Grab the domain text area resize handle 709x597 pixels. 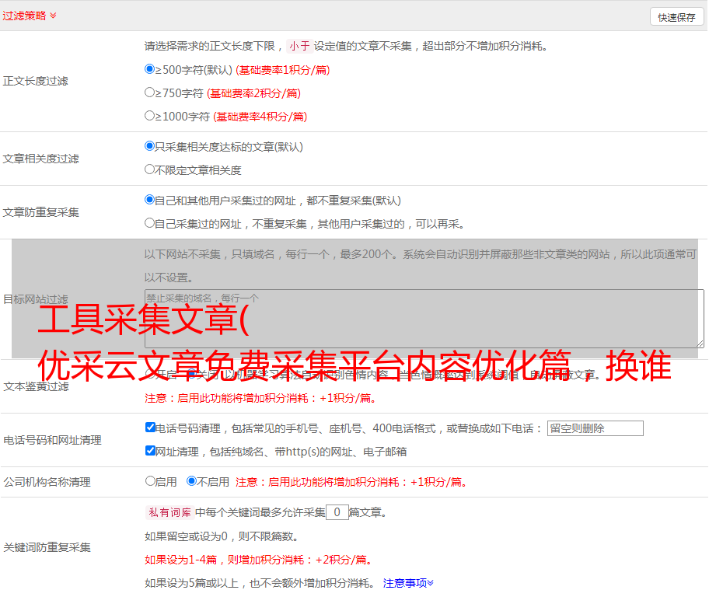(700, 343)
